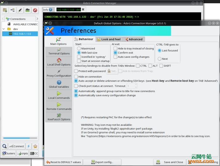Click the Export config... button
Viewport: 220px width, 166px height.
(102, 162)
